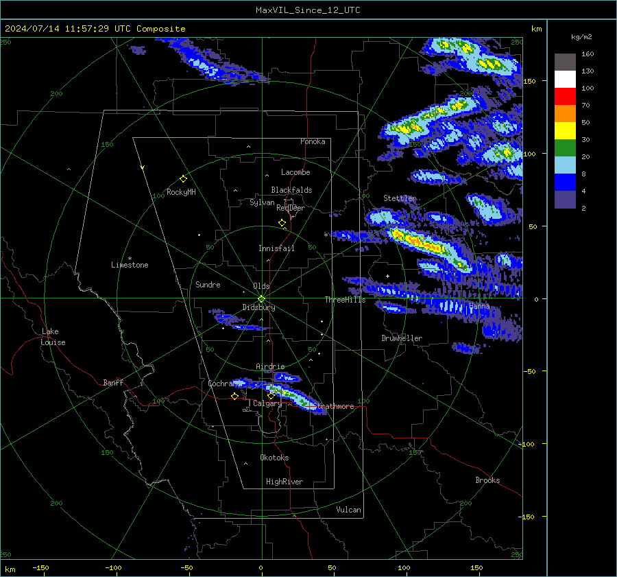Screen dimensions: 617x577
Task: Click the yellow diamond marker near RockyMH
Action: 183,179
